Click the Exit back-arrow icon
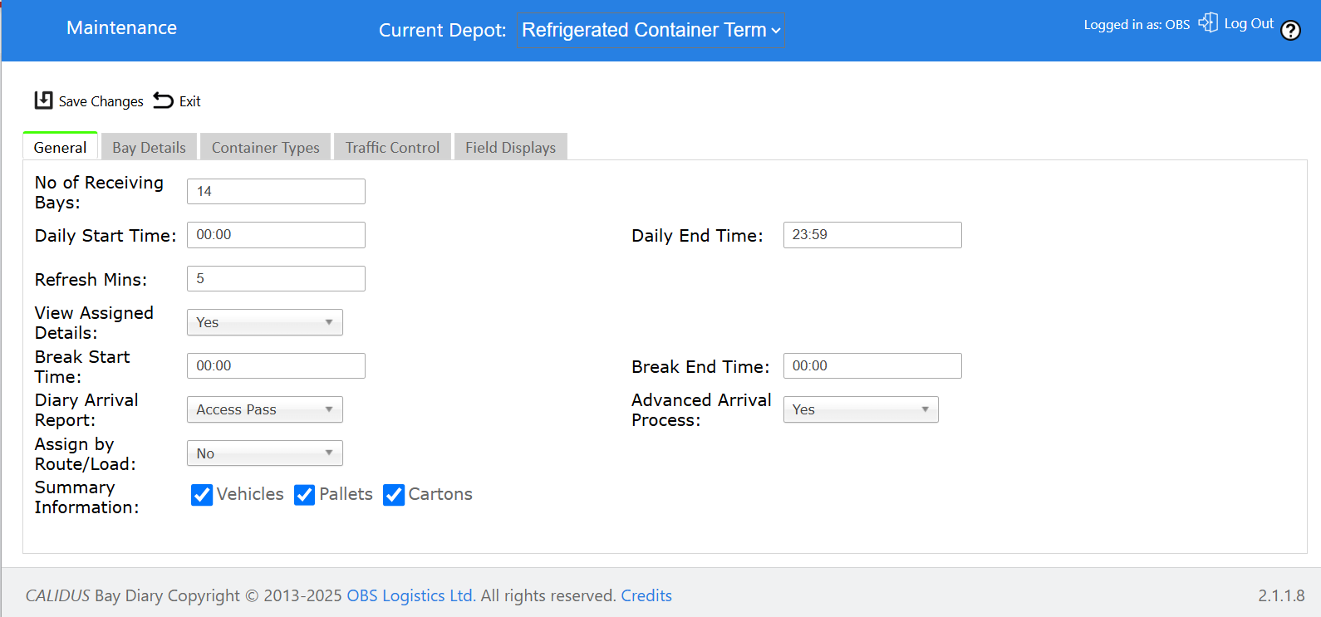The height and width of the screenshot is (617, 1321). (x=164, y=100)
